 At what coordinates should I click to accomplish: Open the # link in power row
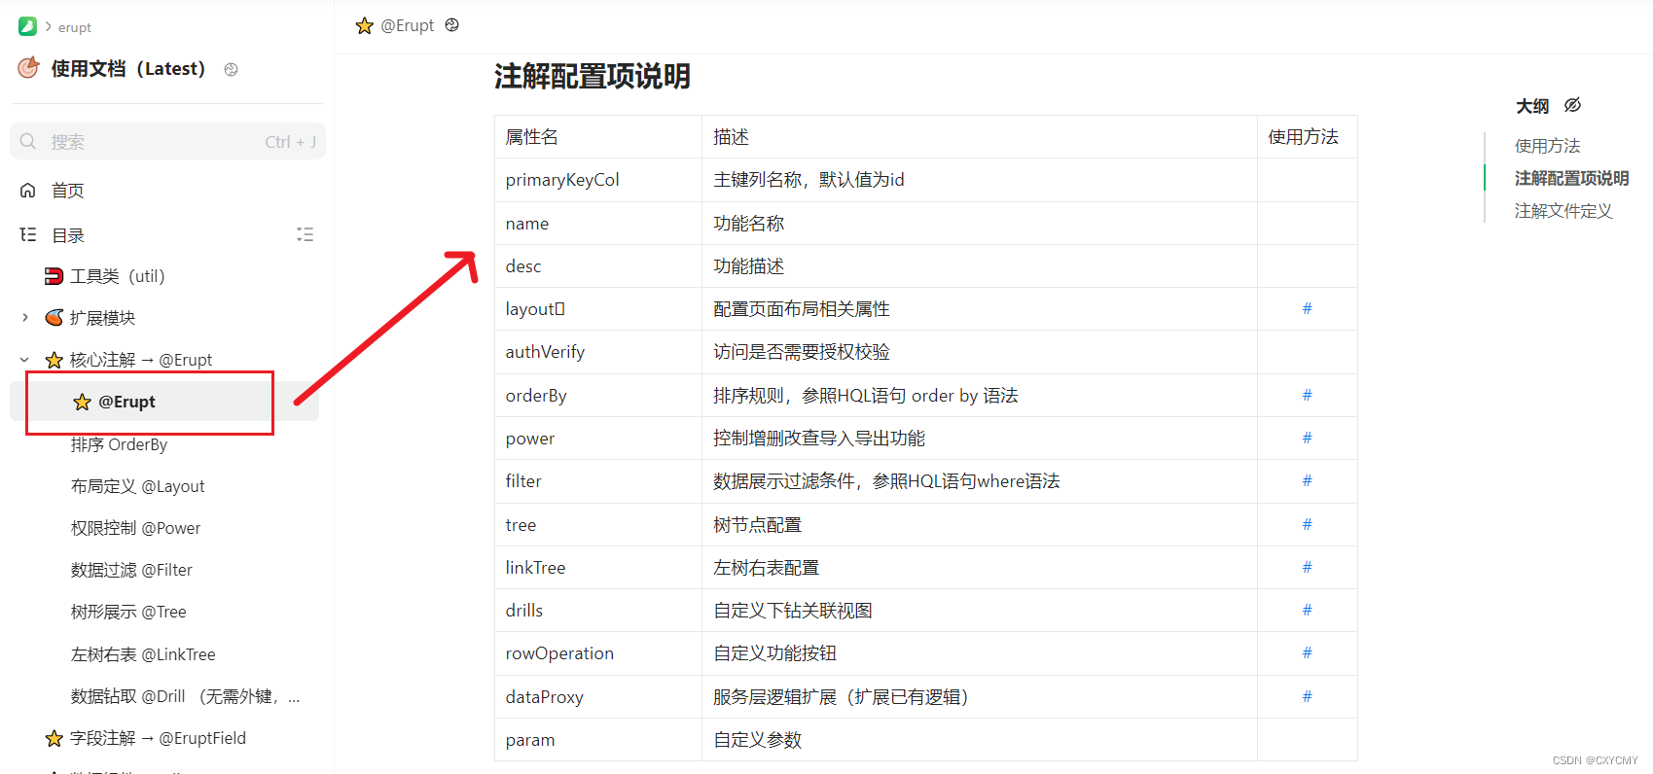[1307, 438]
